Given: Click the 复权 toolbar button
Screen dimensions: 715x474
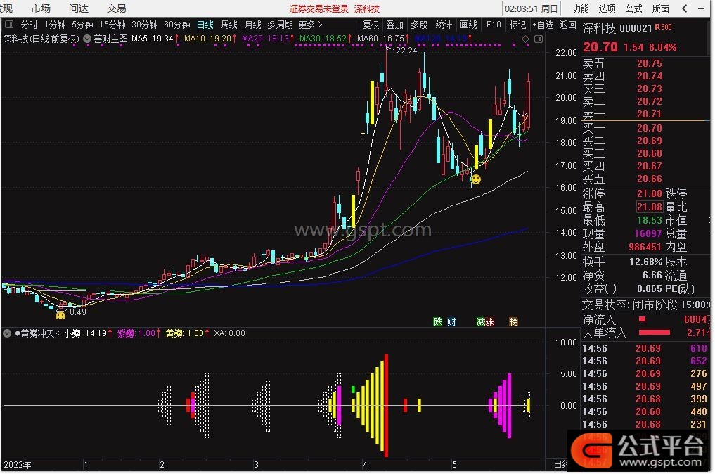Looking at the screenshot, I should (x=371, y=25).
